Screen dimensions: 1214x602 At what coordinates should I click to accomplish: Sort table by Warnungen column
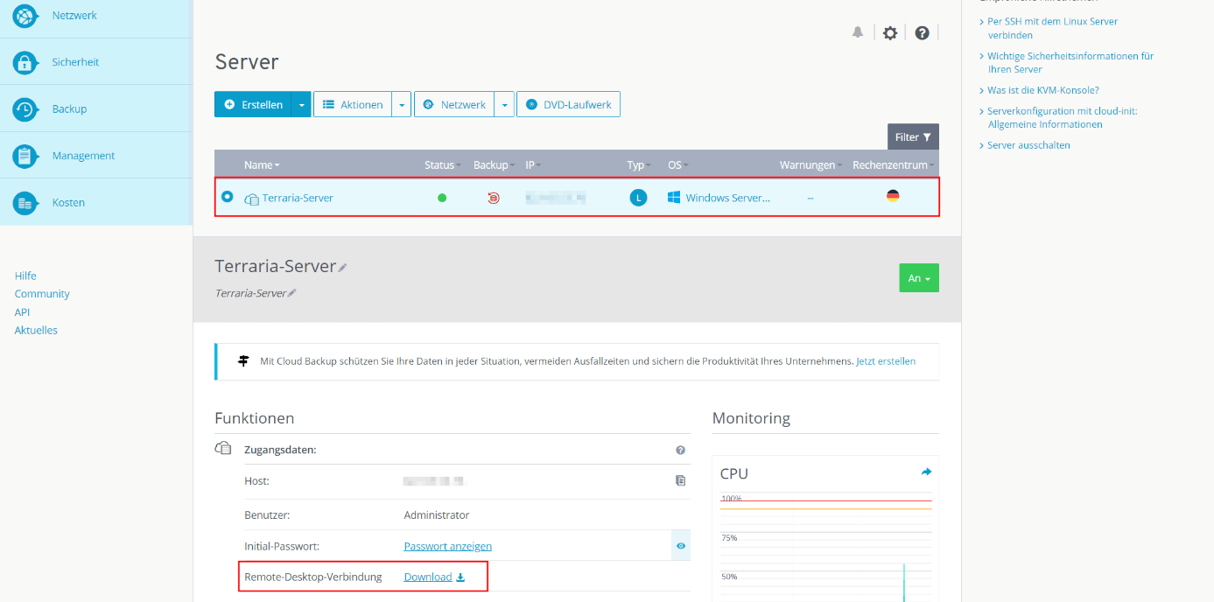click(x=811, y=164)
